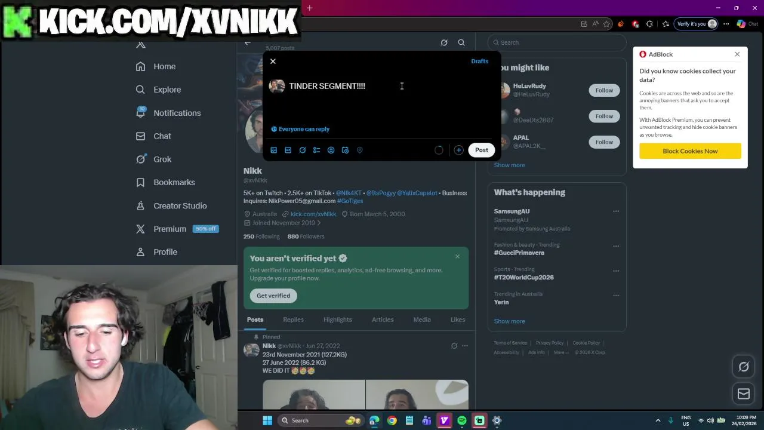Switch to the Likes tab
This screenshot has height=430, width=764.
[x=458, y=320]
